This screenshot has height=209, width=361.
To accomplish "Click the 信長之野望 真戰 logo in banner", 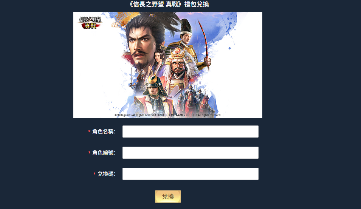I will [x=90, y=23].
